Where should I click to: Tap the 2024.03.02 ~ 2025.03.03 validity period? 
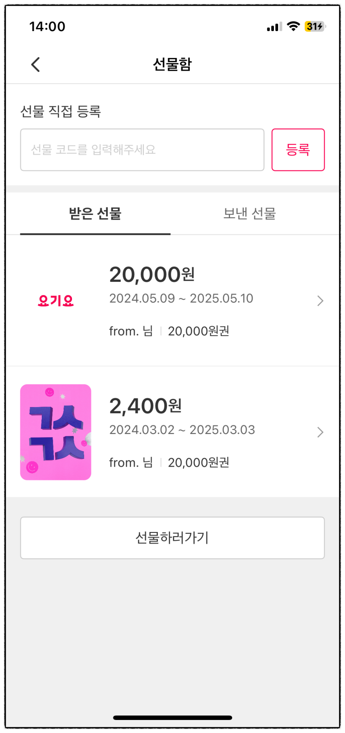182,429
